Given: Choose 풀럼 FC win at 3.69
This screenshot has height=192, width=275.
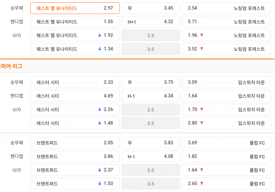Looking at the screenshot, I should [x=226, y=143].
